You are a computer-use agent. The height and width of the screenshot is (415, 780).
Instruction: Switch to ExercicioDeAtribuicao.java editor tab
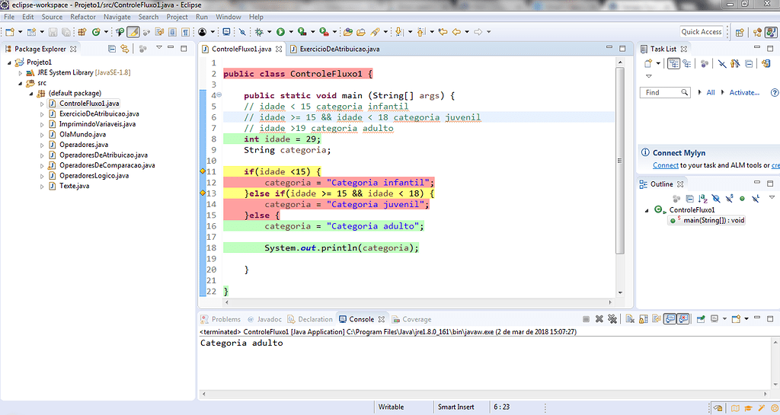click(x=339, y=49)
